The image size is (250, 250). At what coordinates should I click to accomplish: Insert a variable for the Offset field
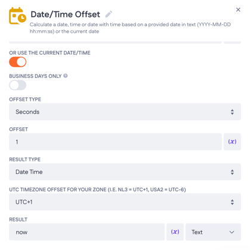pyautogui.click(x=232, y=142)
